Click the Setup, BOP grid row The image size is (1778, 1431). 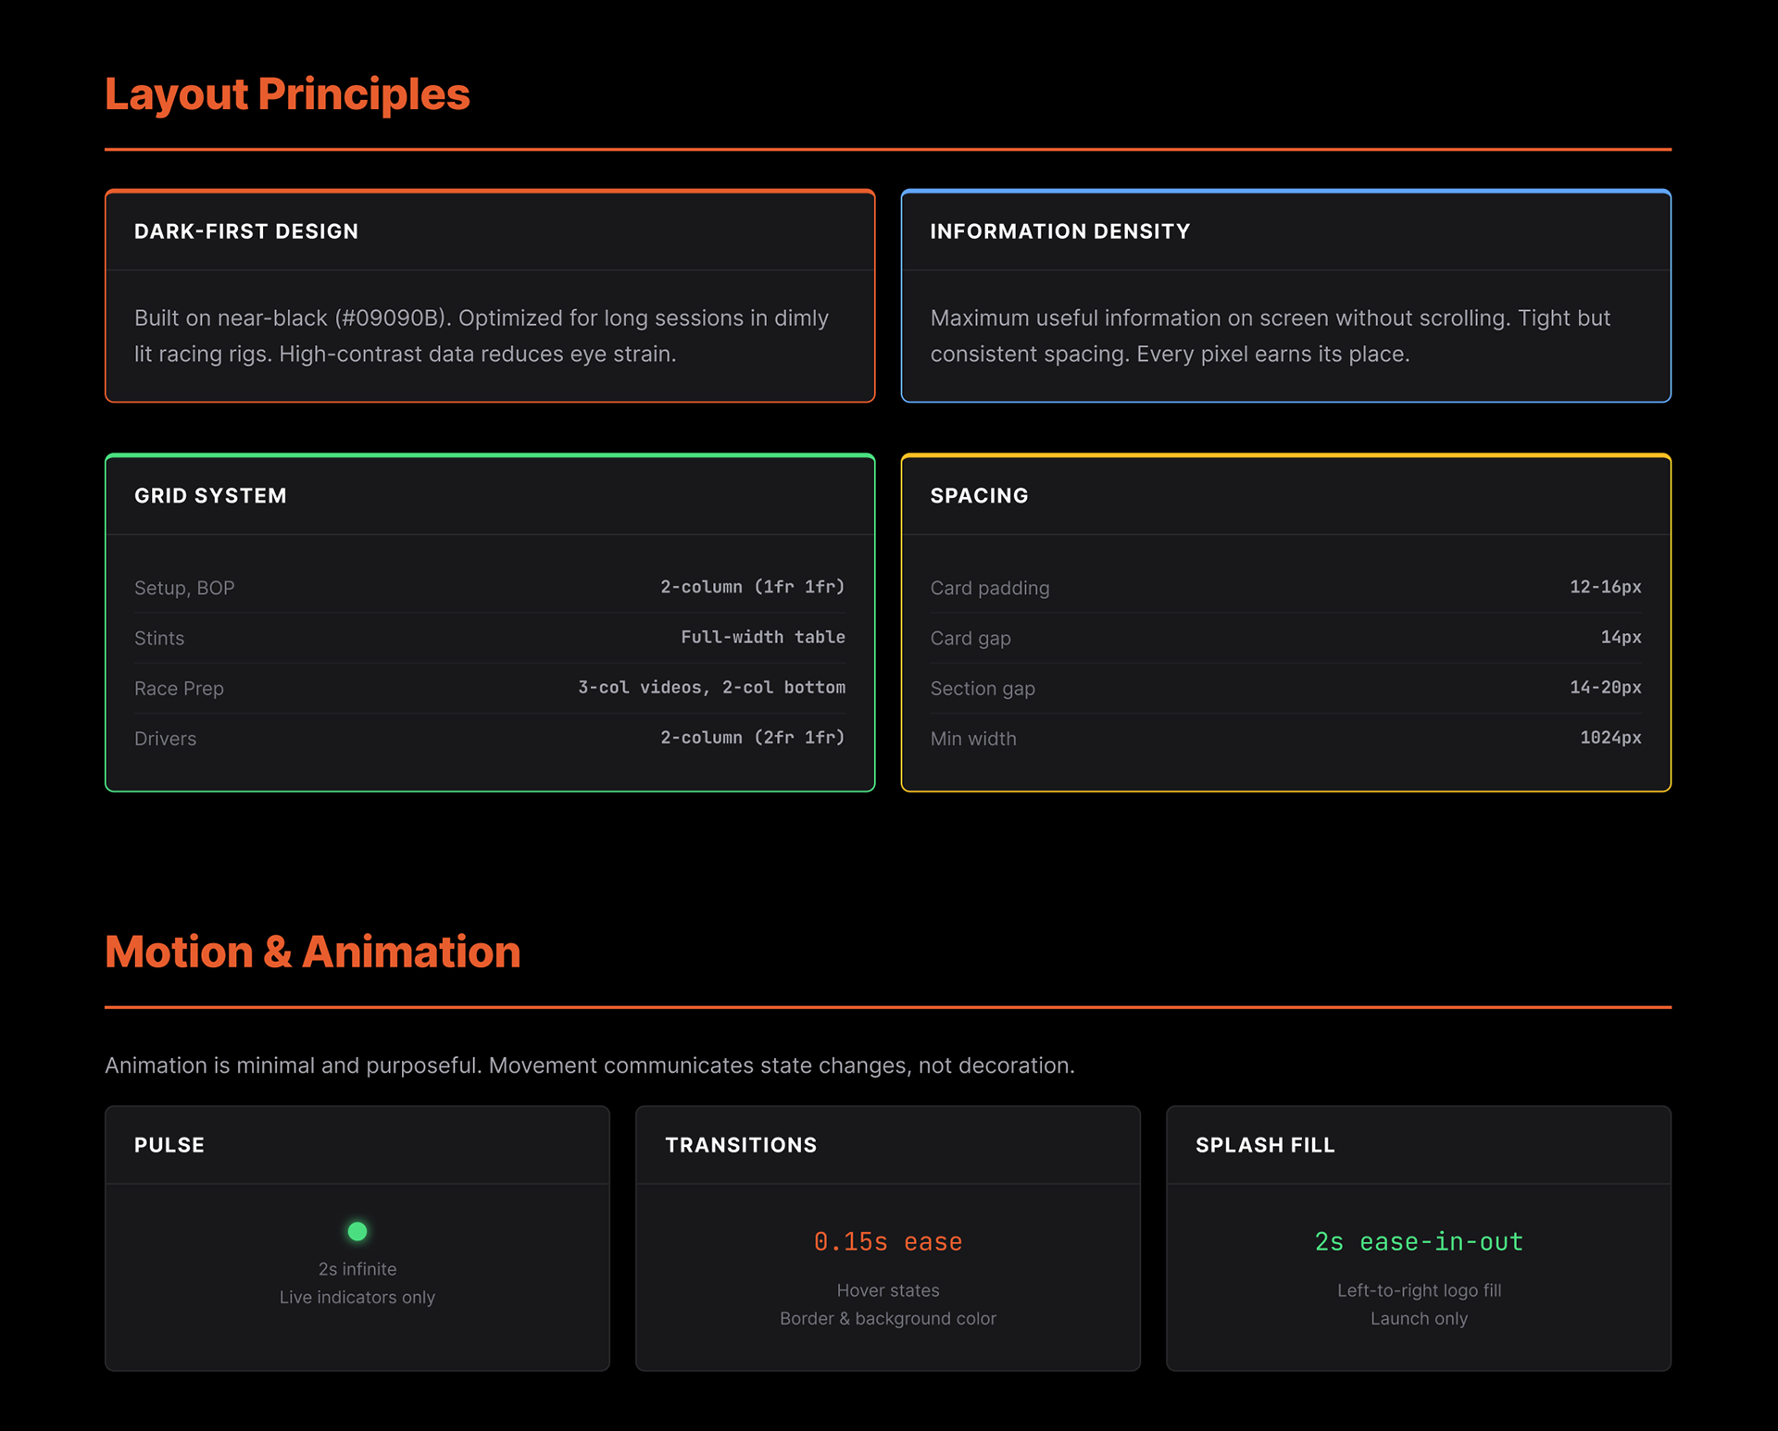184,588
